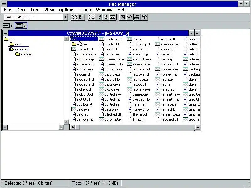Click the file list horizontal scrollbar thumb
The image size is (251, 188).
(x=77, y=127)
